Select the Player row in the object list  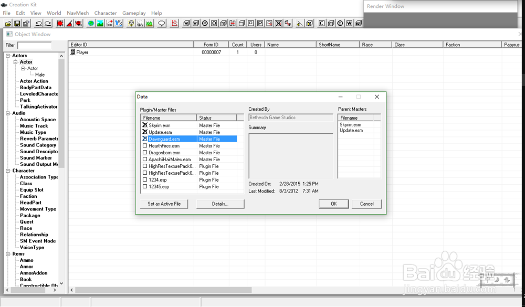pos(295,52)
